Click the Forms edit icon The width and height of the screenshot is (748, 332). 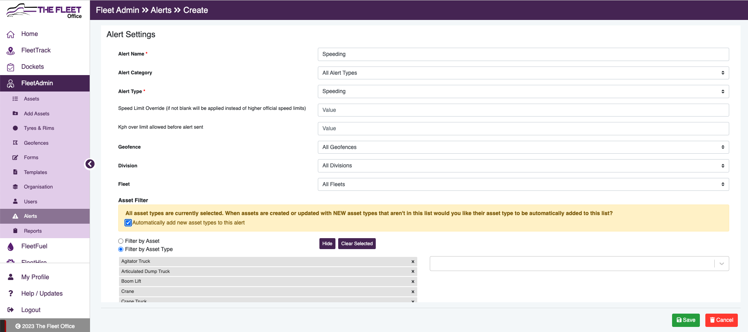coord(15,158)
